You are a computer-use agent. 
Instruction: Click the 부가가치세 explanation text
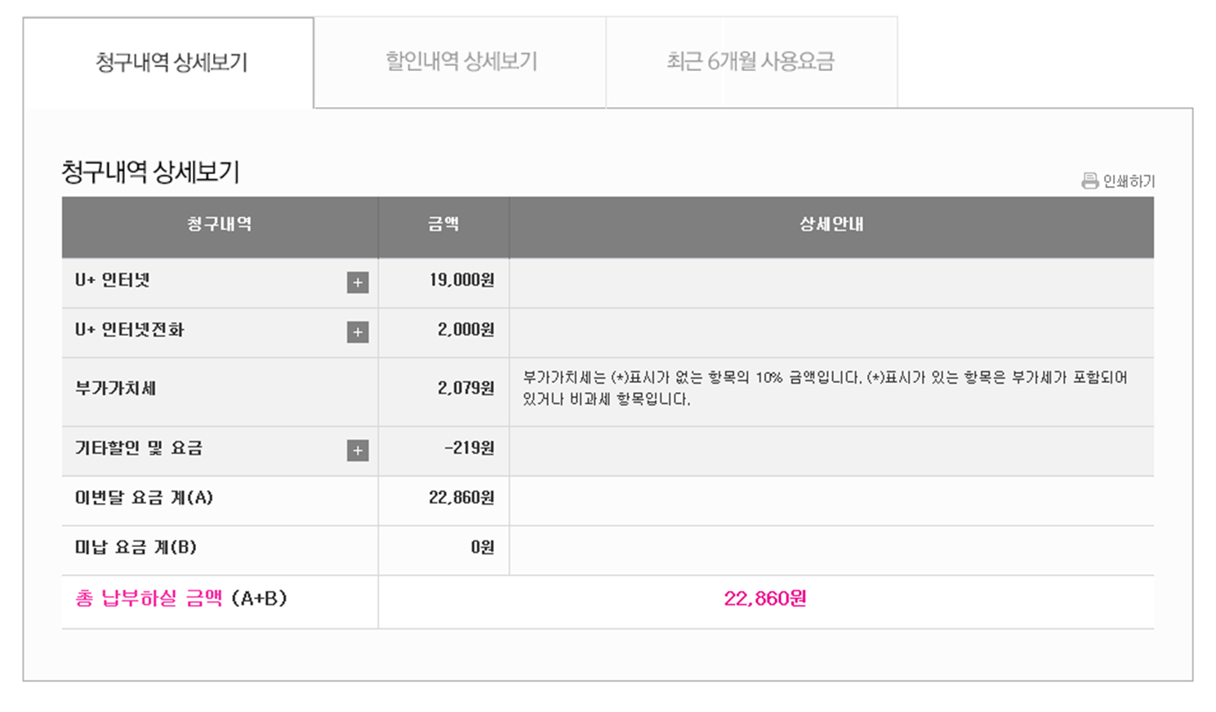825,388
